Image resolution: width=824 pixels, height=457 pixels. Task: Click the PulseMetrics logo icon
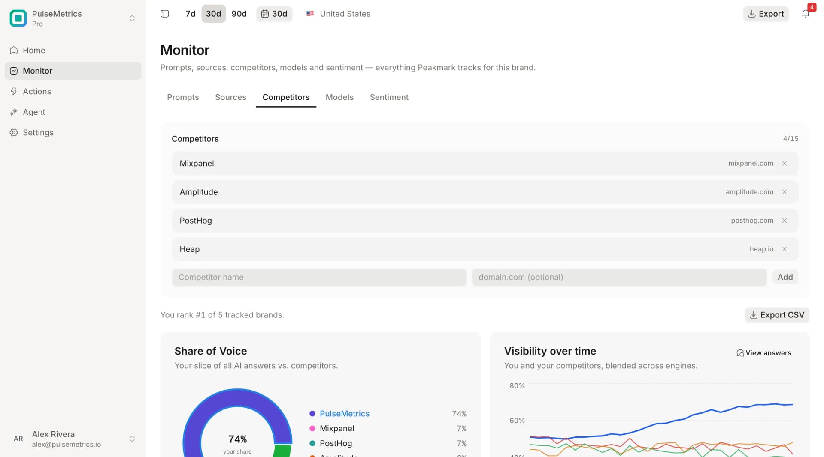tap(18, 18)
